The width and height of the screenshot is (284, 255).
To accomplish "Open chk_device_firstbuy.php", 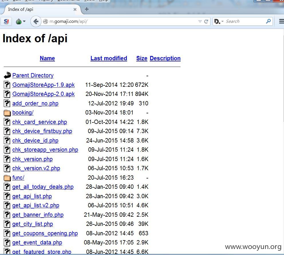I will (x=42, y=131).
